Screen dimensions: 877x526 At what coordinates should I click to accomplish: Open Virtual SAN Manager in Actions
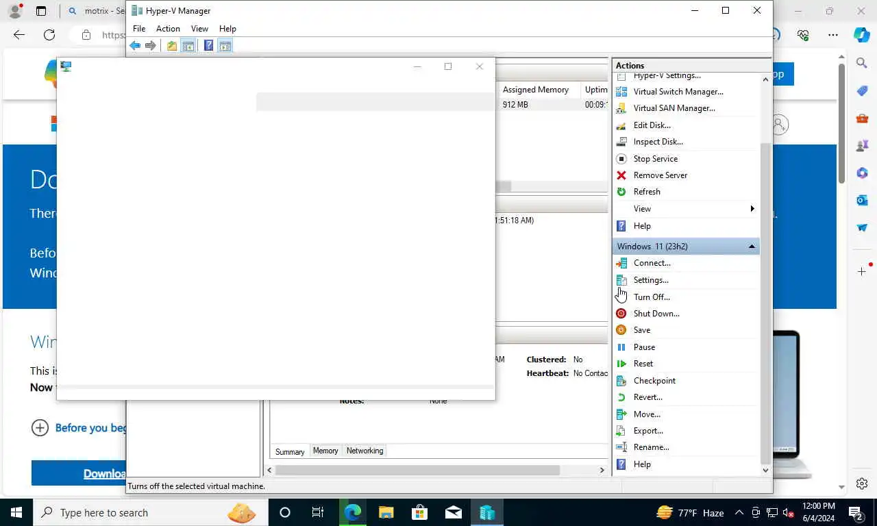(x=674, y=108)
